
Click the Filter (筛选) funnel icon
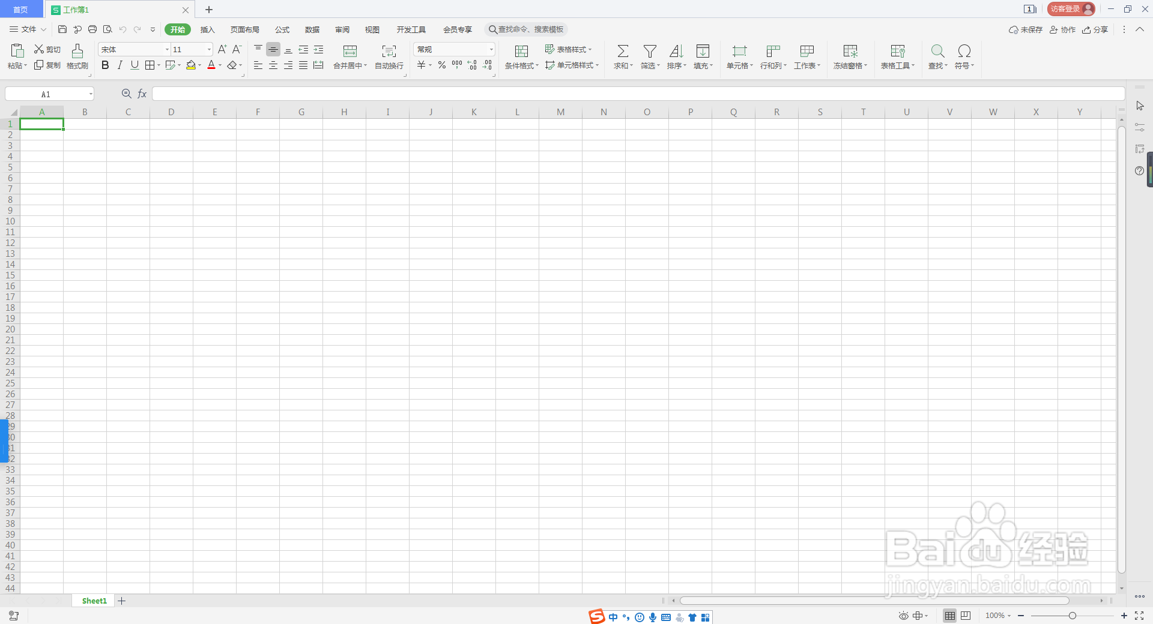pyautogui.click(x=650, y=51)
